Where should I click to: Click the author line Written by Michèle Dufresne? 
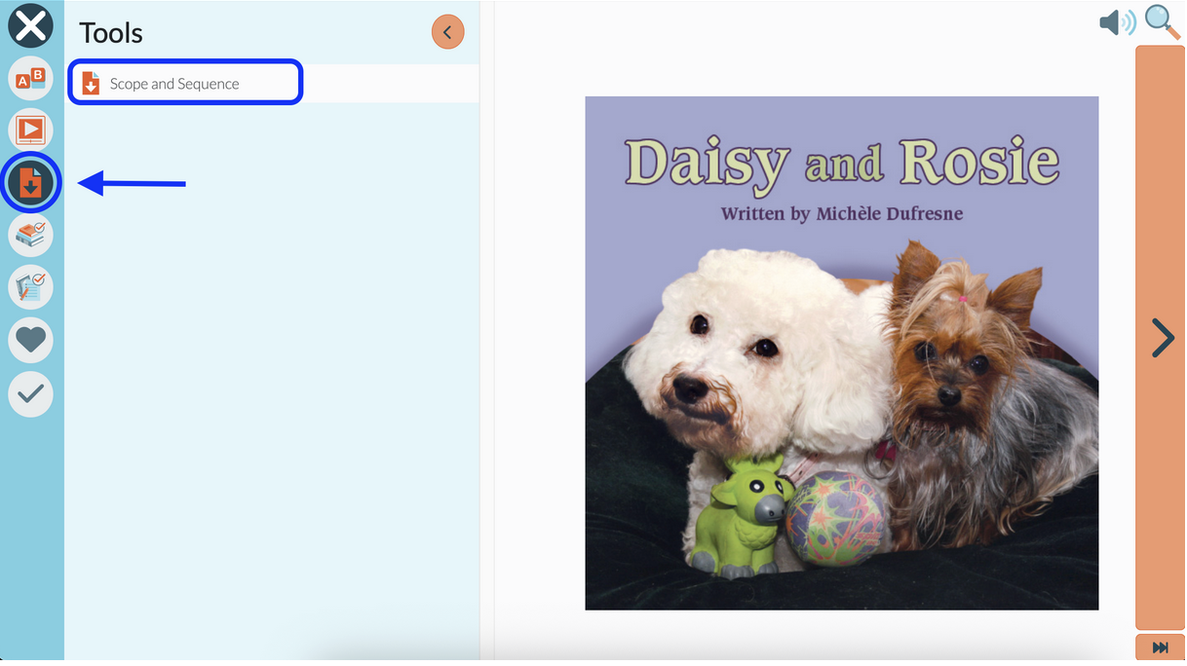[x=841, y=213]
